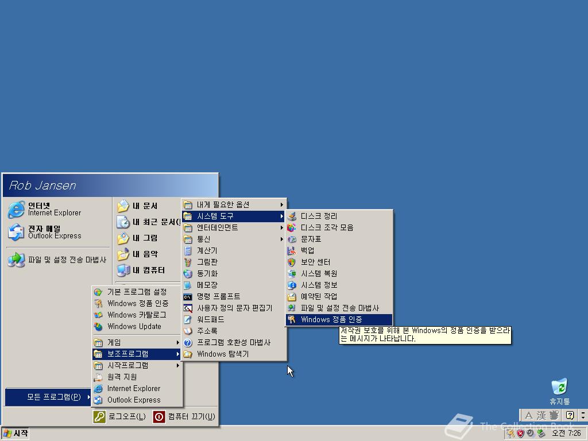Click 프로그램 호환성 마법사 icon
Viewport: 588px width, 441px height.
click(x=188, y=343)
